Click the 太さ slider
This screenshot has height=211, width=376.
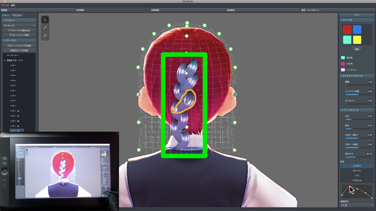click(358, 119)
